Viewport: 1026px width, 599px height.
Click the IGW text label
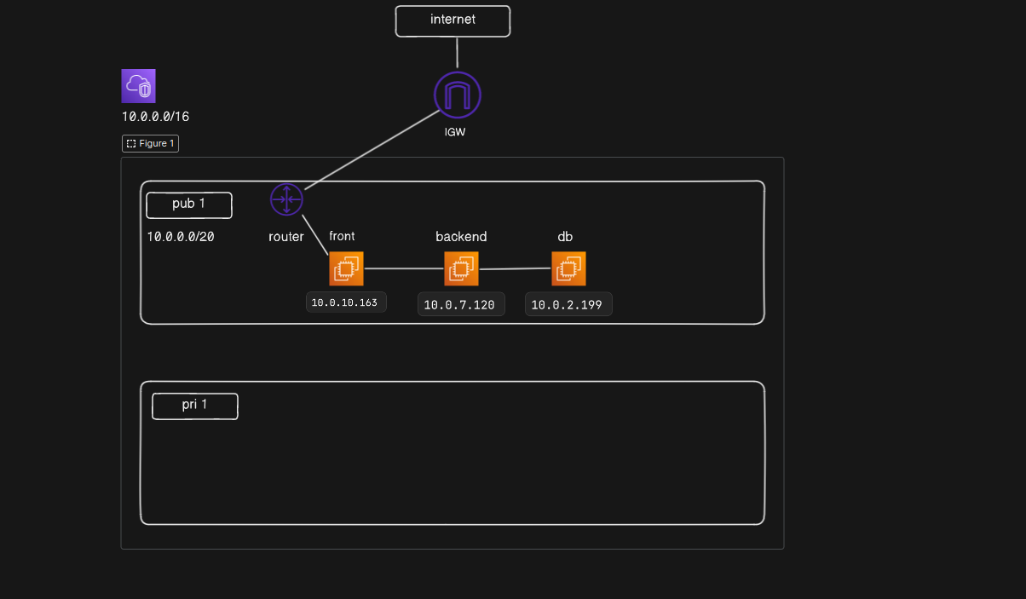tap(456, 133)
